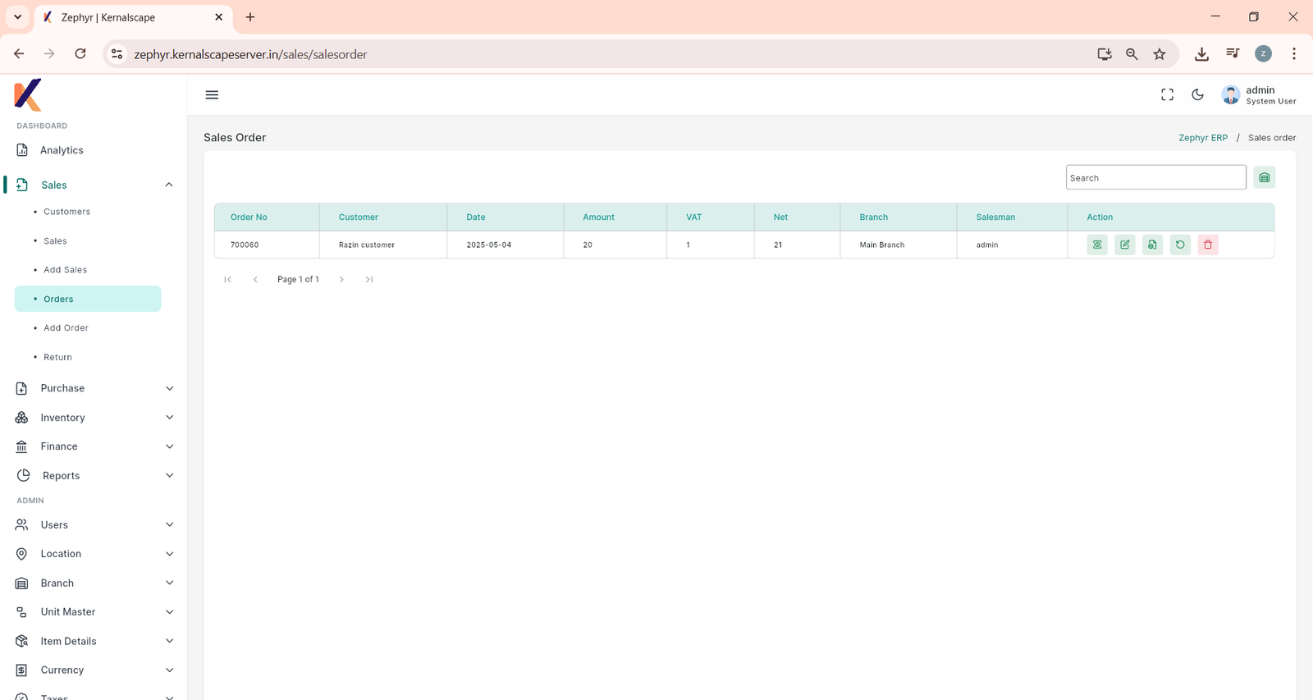Image resolution: width=1313 pixels, height=700 pixels.
Task: Open the Sales submenu item
Action: coord(55,241)
